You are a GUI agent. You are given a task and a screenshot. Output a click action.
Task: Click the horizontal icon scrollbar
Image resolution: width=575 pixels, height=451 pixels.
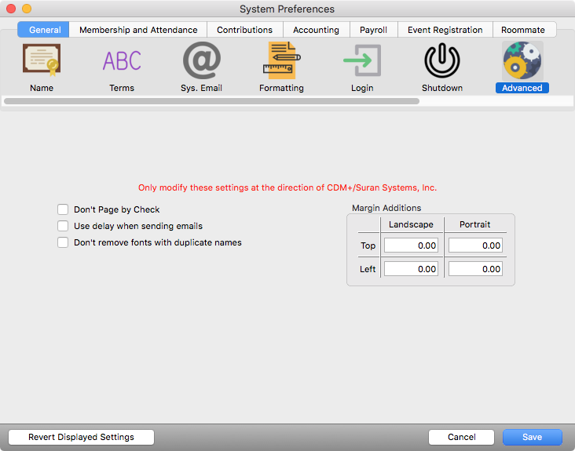211,101
